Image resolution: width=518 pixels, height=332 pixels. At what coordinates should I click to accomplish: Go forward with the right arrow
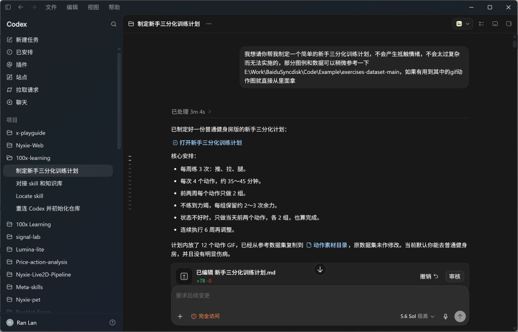pos(34,7)
